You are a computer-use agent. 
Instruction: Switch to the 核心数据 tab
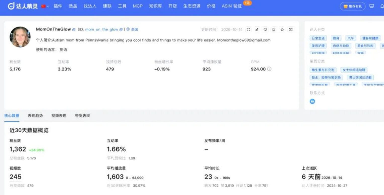pyautogui.click(x=12, y=116)
